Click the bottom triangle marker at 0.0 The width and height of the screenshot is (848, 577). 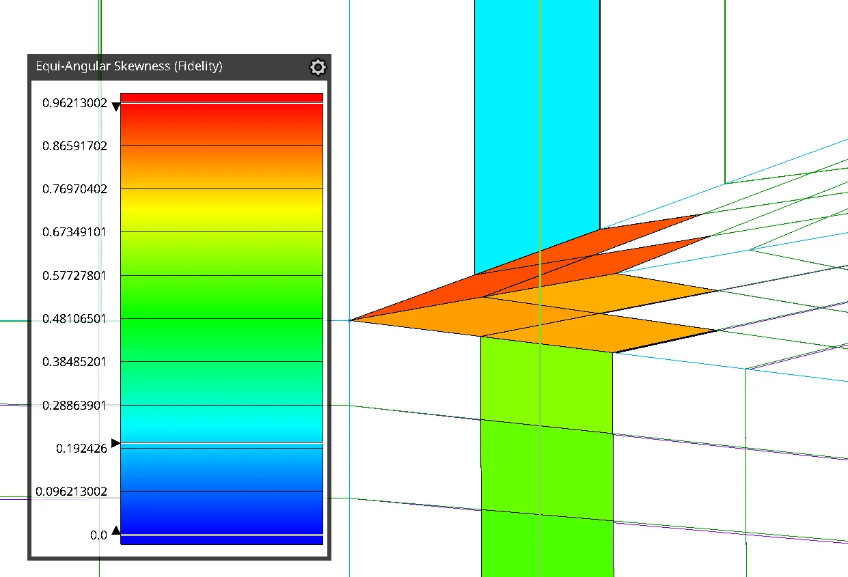pyautogui.click(x=115, y=530)
